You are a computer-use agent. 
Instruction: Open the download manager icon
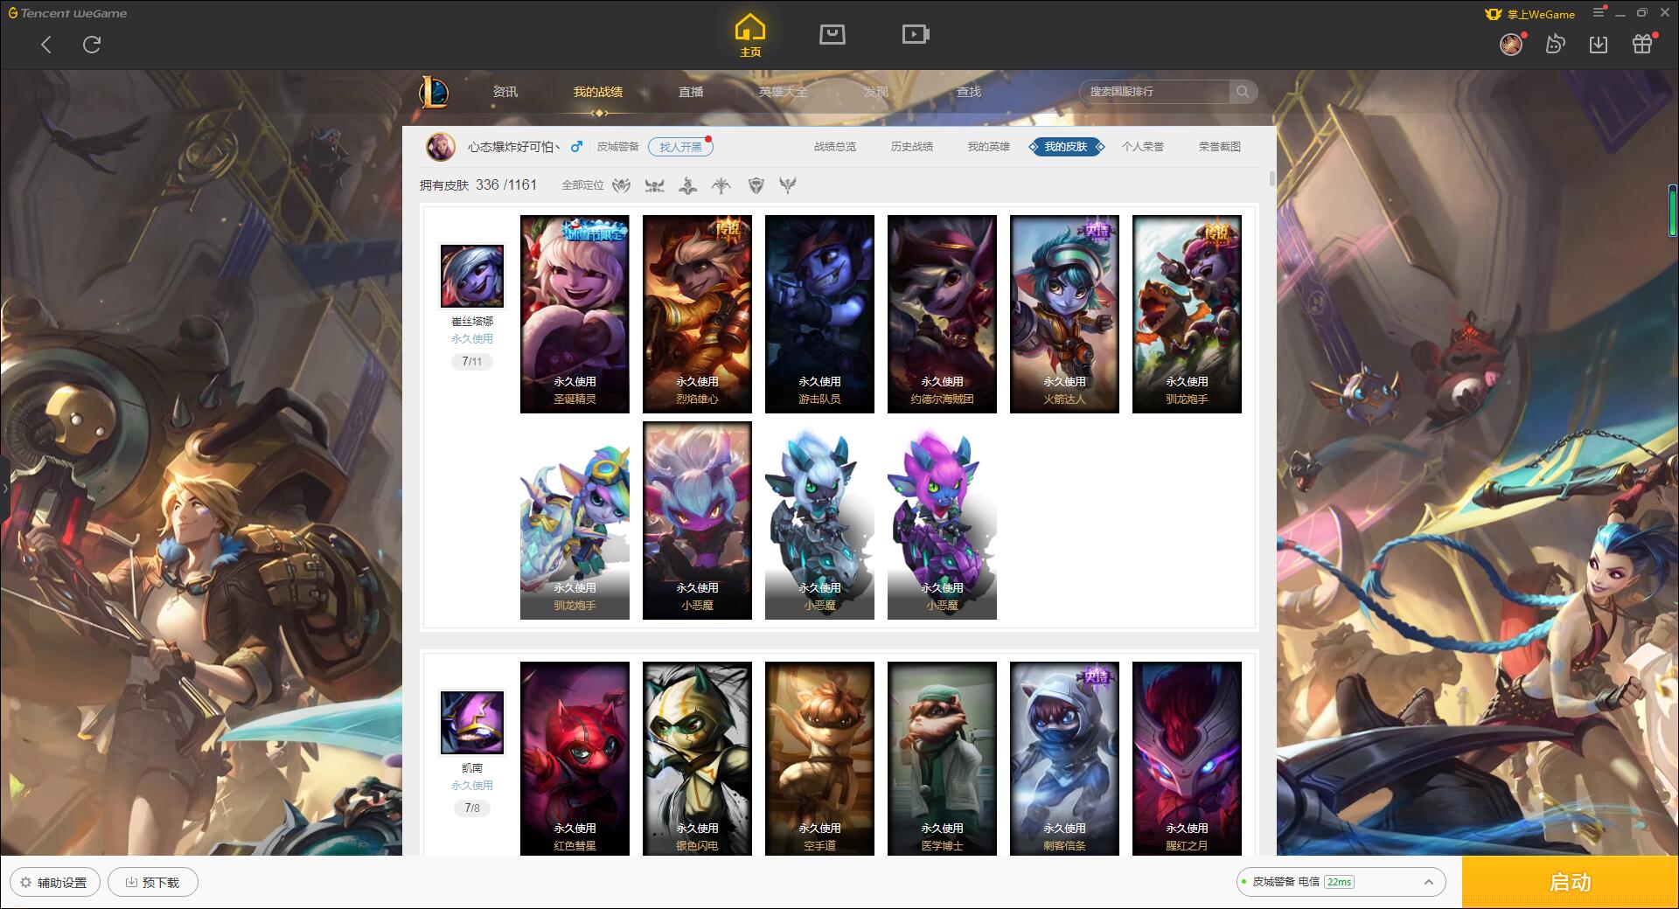point(1599,45)
